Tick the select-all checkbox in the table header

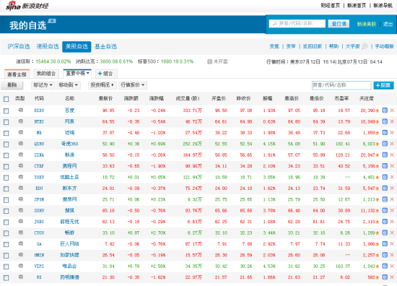coord(6,99)
